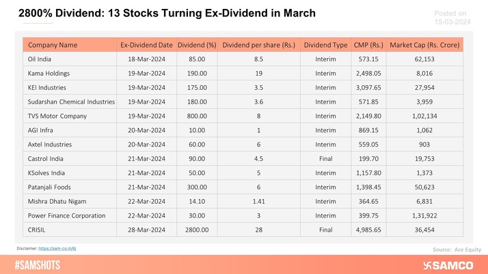Click the 1,31,922 market cap value

point(424,215)
